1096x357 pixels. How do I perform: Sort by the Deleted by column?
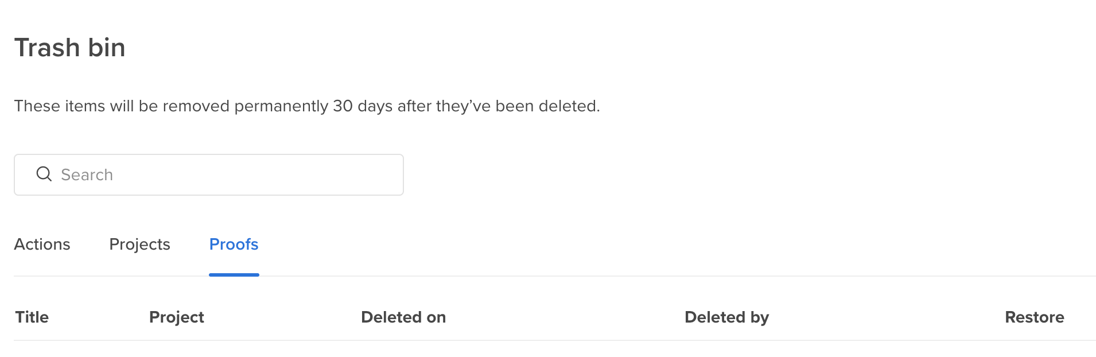726,317
